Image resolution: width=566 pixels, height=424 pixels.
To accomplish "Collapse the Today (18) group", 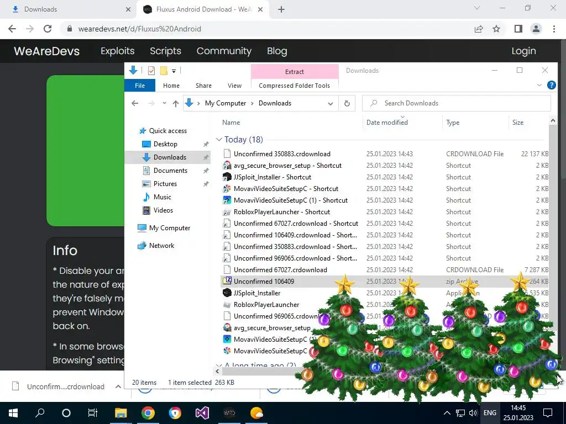I will (219, 140).
